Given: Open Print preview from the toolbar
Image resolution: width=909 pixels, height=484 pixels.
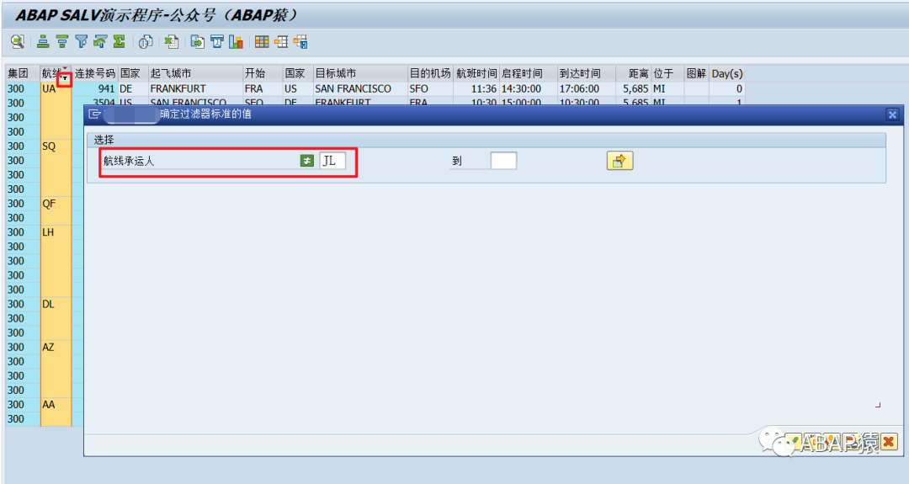Looking at the screenshot, I should (146, 42).
